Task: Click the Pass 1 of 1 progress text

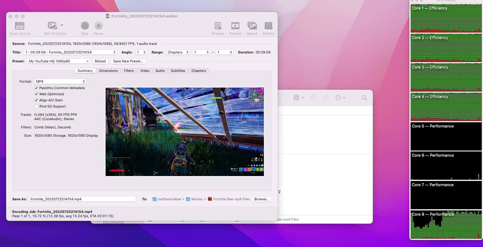Action: tap(63, 216)
